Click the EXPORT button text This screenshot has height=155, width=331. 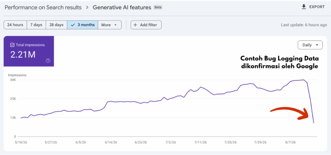(317, 7)
